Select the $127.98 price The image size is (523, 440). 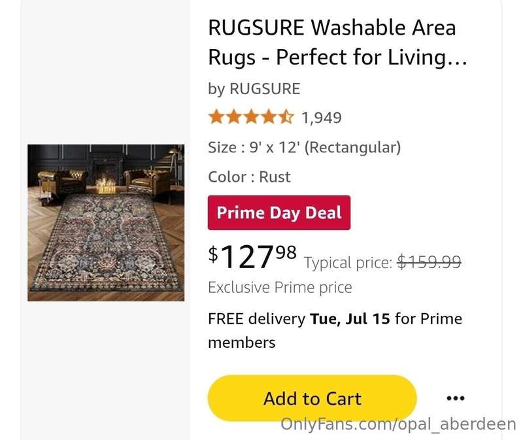(x=252, y=256)
